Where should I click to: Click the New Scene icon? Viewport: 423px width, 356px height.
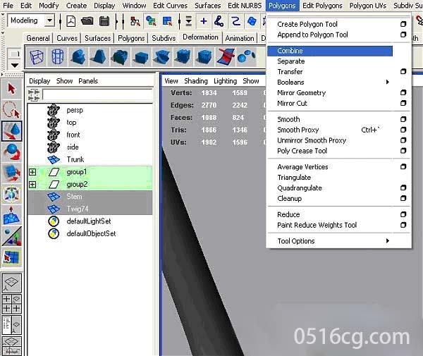71,21
